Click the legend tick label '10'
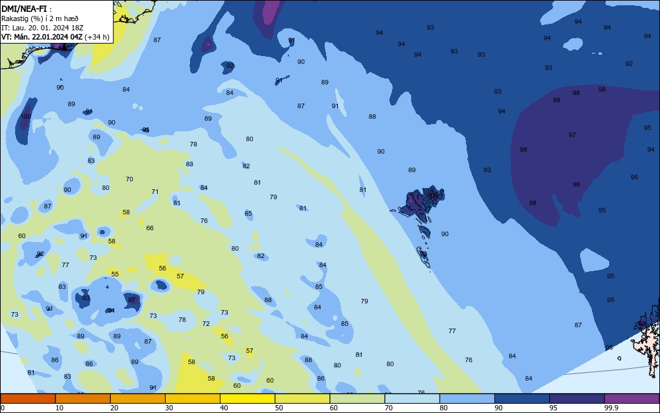The width and height of the screenshot is (660, 413). pos(59,408)
